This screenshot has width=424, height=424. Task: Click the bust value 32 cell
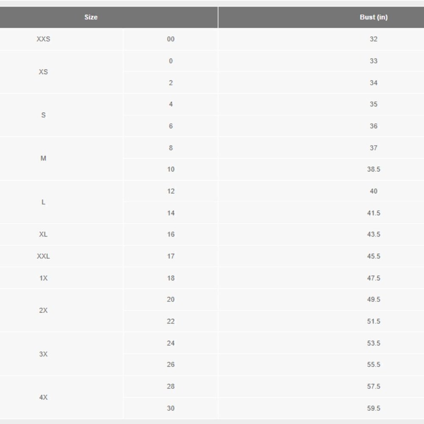coord(374,39)
